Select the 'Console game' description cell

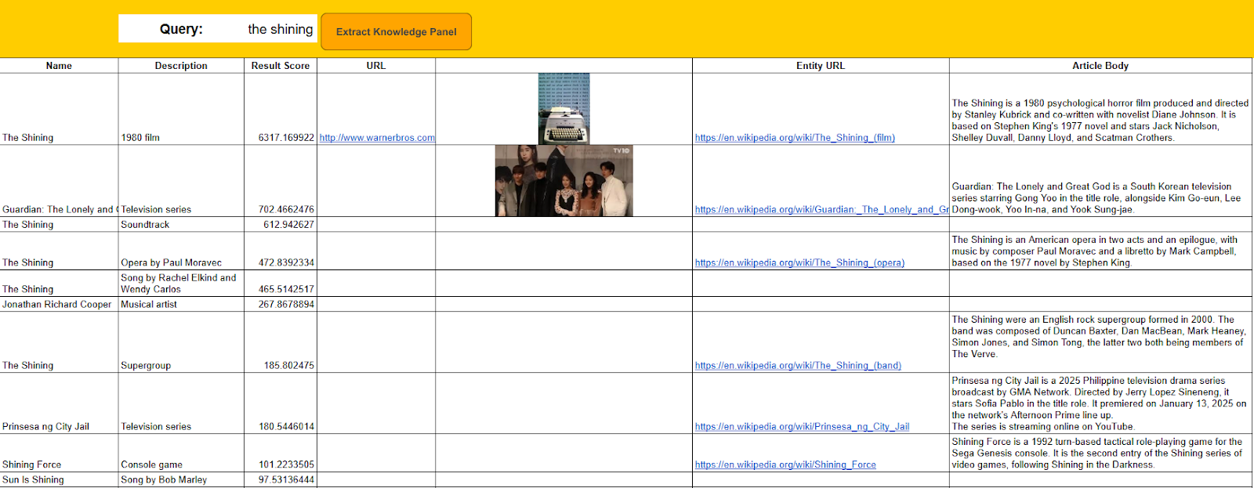click(181, 454)
